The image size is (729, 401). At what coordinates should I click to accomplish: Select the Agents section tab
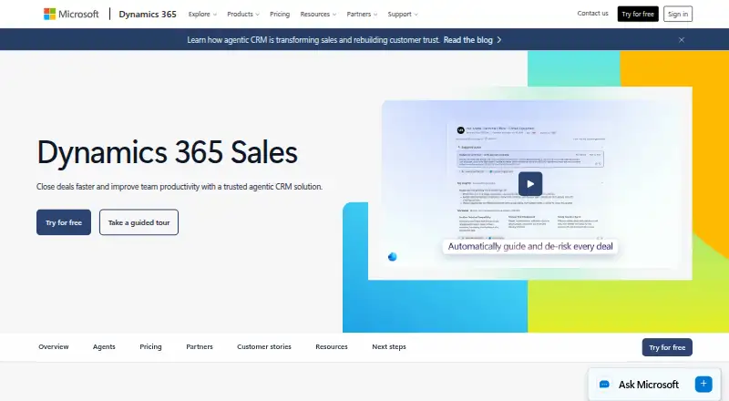coord(104,346)
